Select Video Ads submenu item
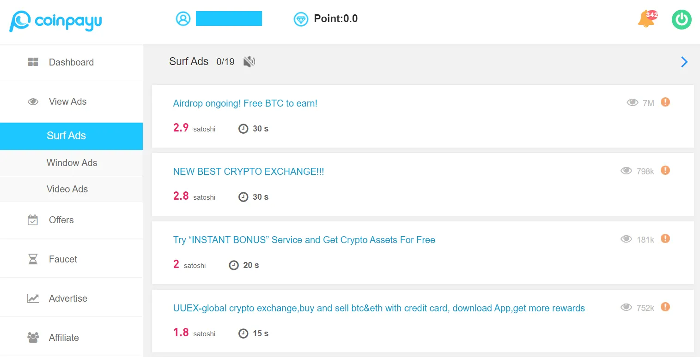700x357 pixels. pyautogui.click(x=67, y=189)
